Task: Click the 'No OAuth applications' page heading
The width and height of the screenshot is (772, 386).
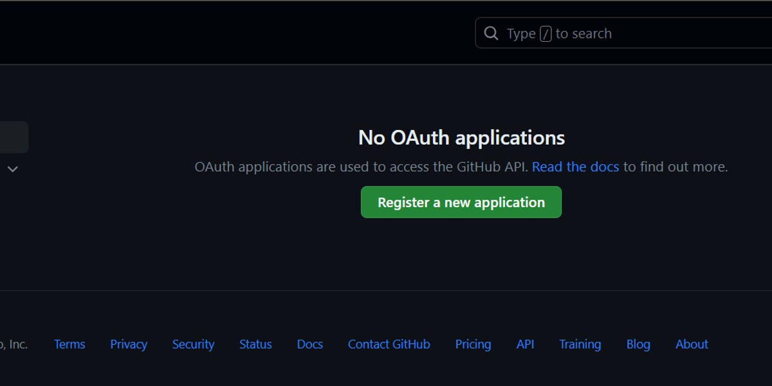Action: pos(461,137)
